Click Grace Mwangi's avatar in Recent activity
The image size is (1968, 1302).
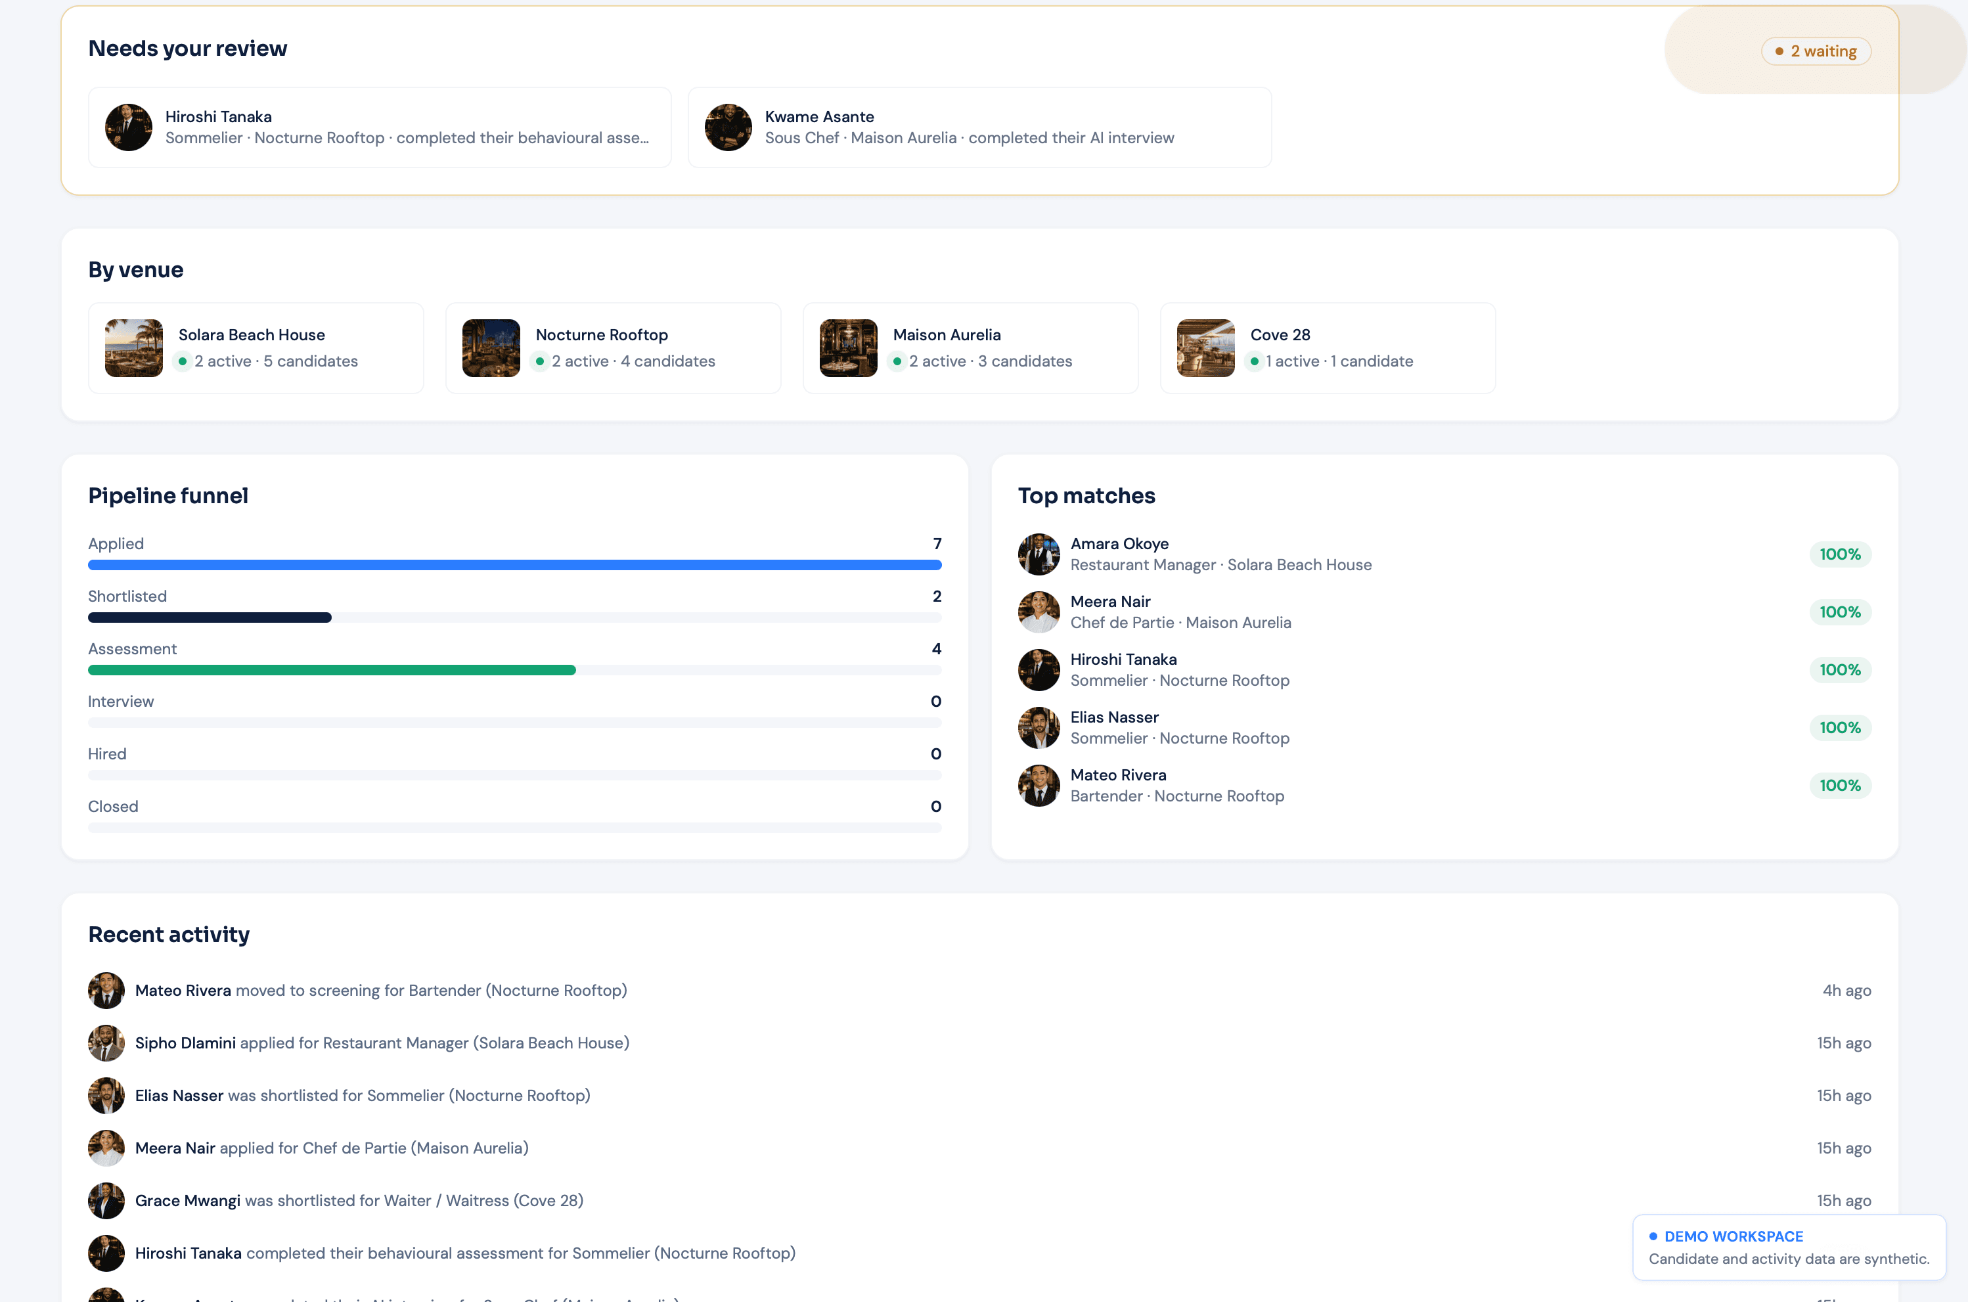(x=106, y=1201)
